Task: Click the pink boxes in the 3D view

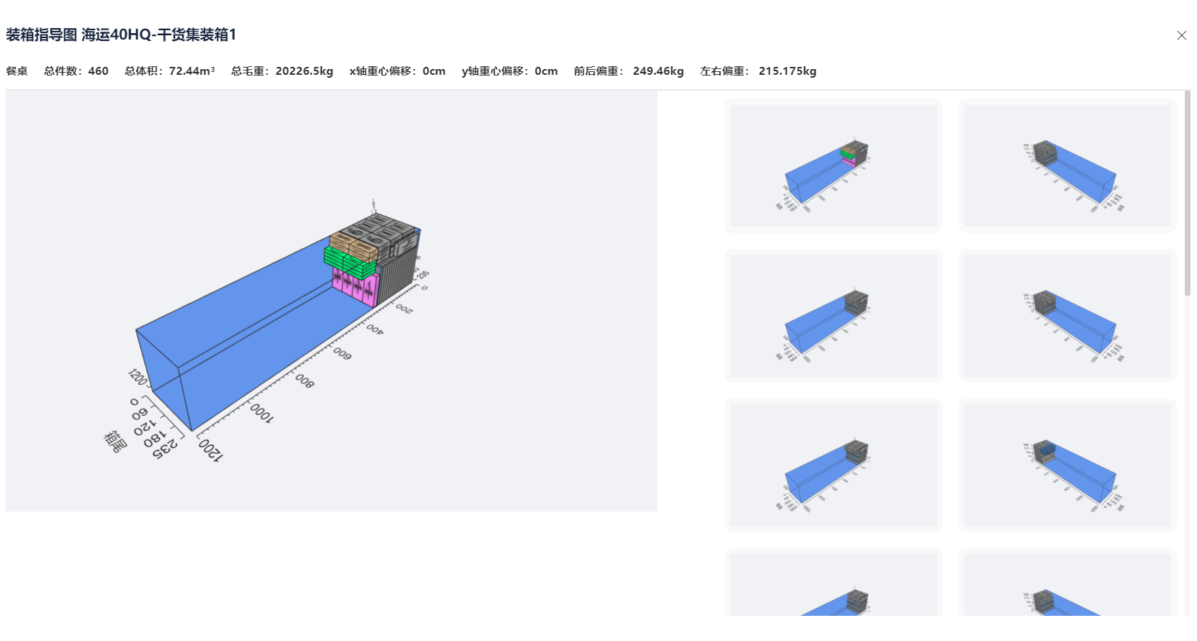Action: pyautogui.click(x=355, y=288)
